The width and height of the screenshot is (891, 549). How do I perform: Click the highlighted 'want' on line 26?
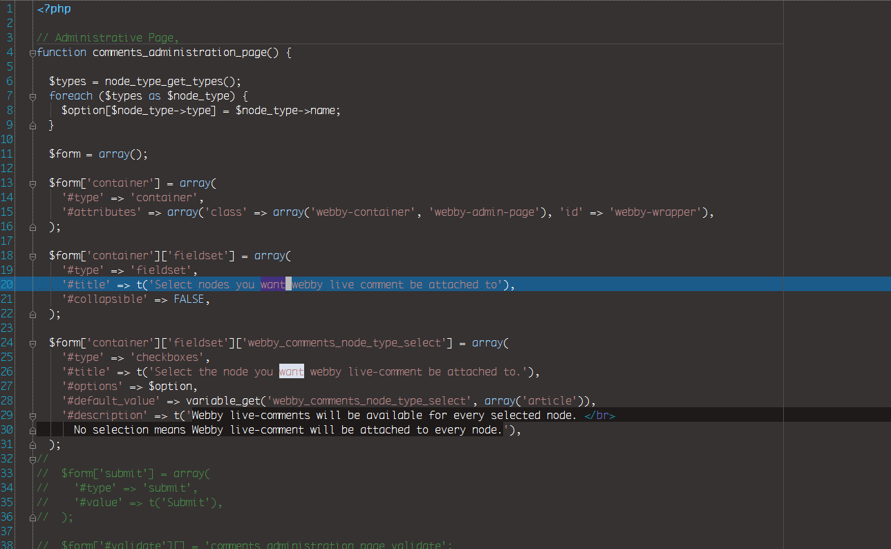[292, 372]
